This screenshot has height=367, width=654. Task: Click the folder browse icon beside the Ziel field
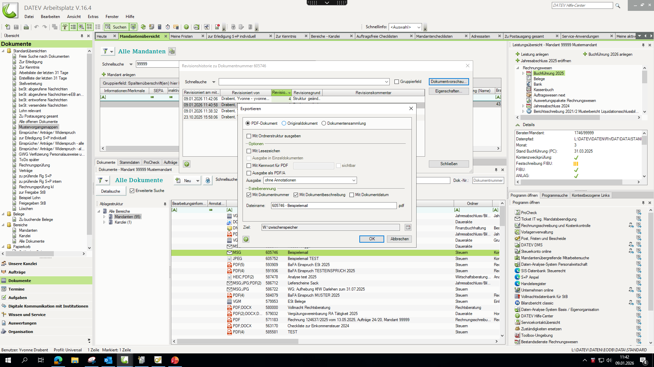[408, 227]
